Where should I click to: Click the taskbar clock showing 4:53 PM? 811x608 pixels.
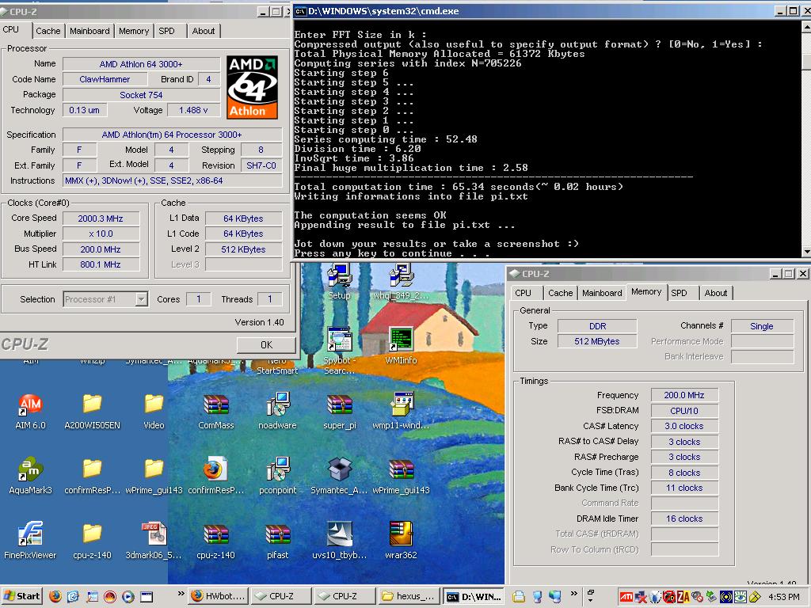pyautogui.click(x=784, y=597)
